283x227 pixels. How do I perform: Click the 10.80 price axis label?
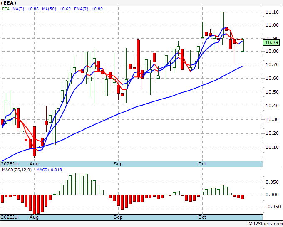click(x=272, y=52)
